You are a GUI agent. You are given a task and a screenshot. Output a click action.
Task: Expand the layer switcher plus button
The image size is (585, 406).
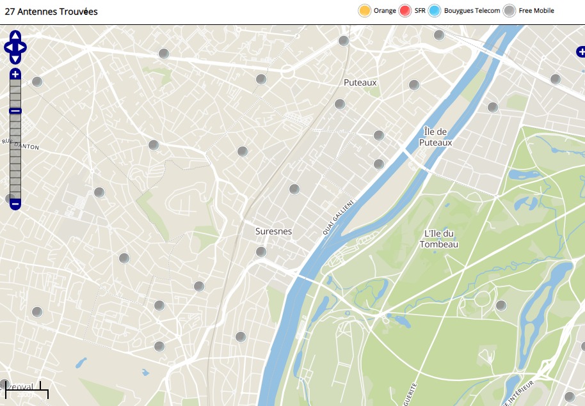tap(580, 52)
